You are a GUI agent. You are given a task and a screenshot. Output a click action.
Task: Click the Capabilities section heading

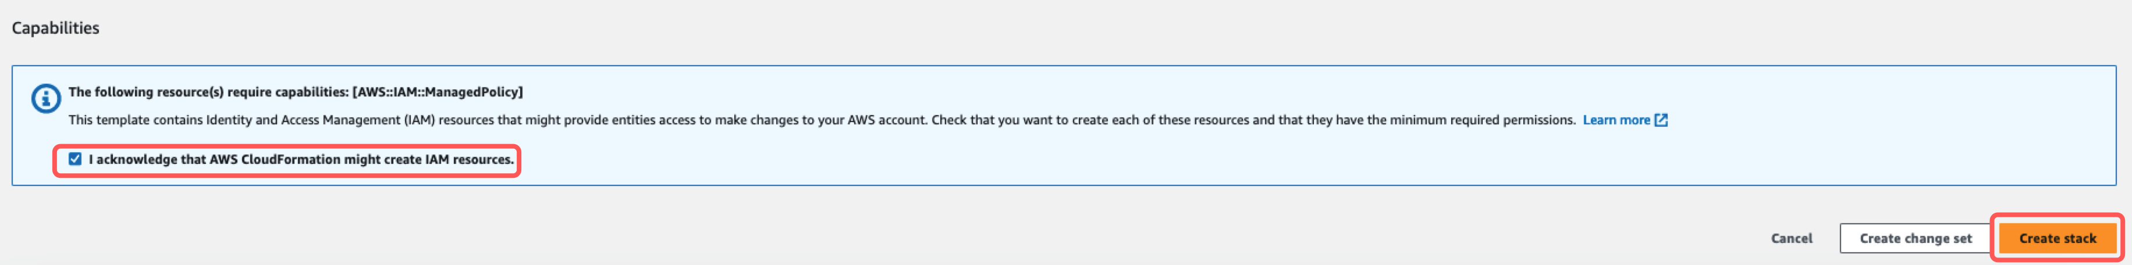[55, 28]
